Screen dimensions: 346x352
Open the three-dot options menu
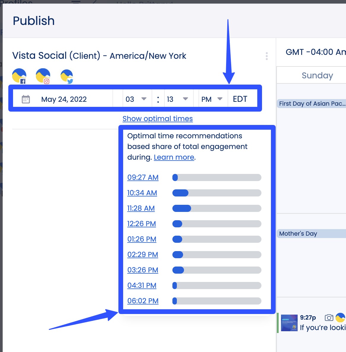pos(267,56)
